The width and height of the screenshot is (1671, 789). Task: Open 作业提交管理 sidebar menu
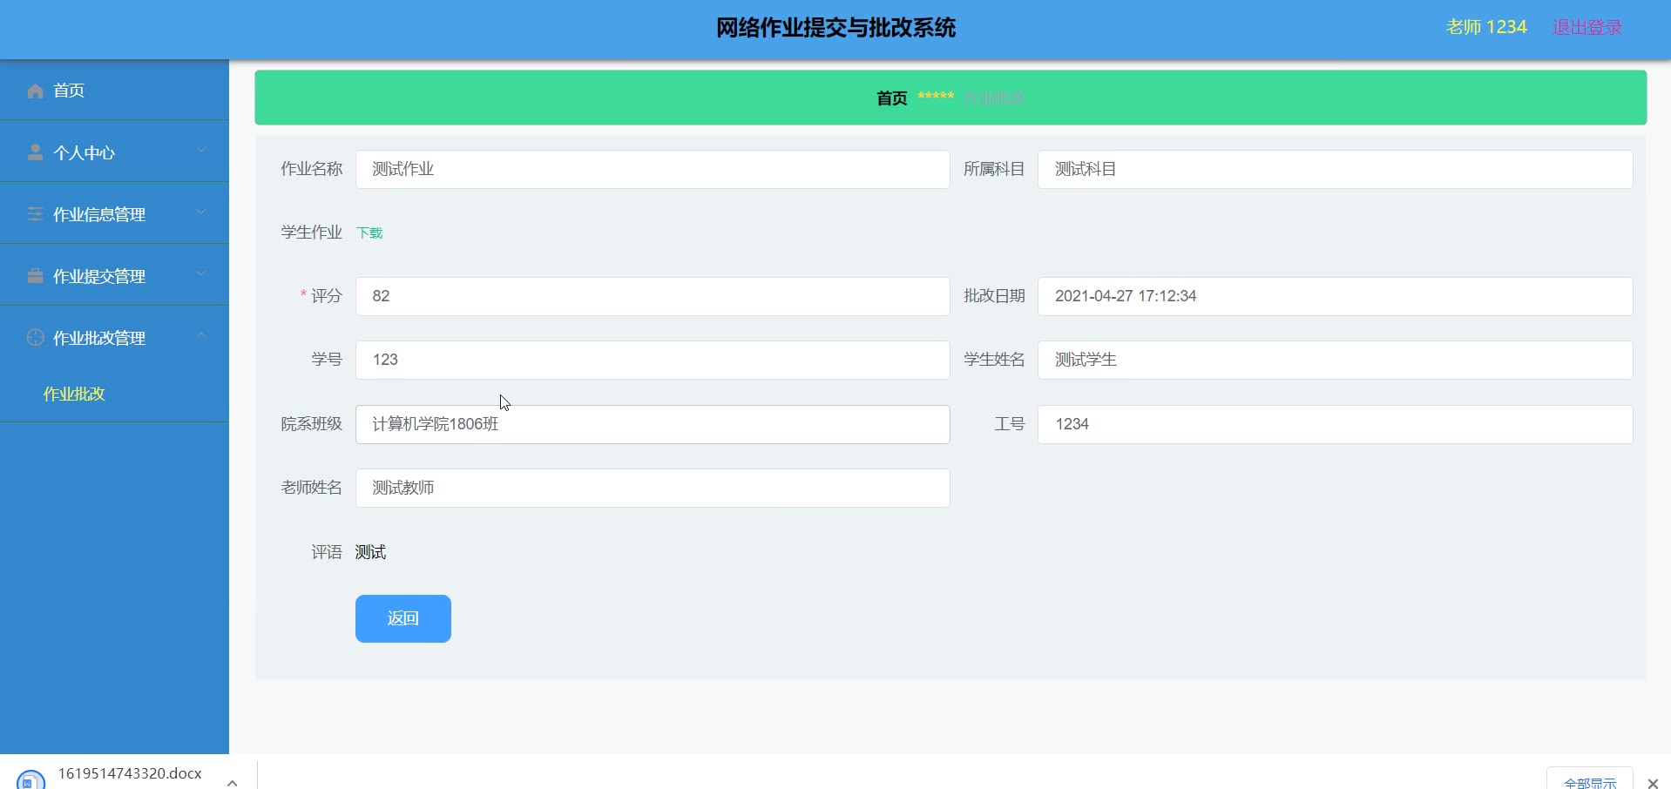click(x=114, y=276)
